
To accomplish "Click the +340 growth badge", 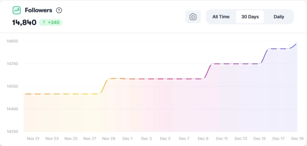I will click(x=51, y=23).
